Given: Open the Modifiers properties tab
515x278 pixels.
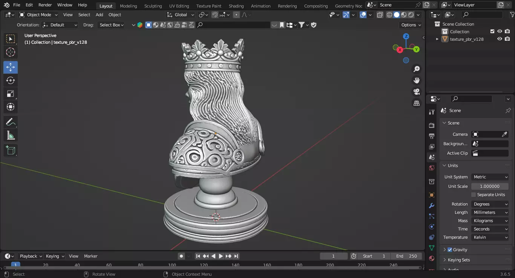Looking at the screenshot, I should click(x=432, y=206).
